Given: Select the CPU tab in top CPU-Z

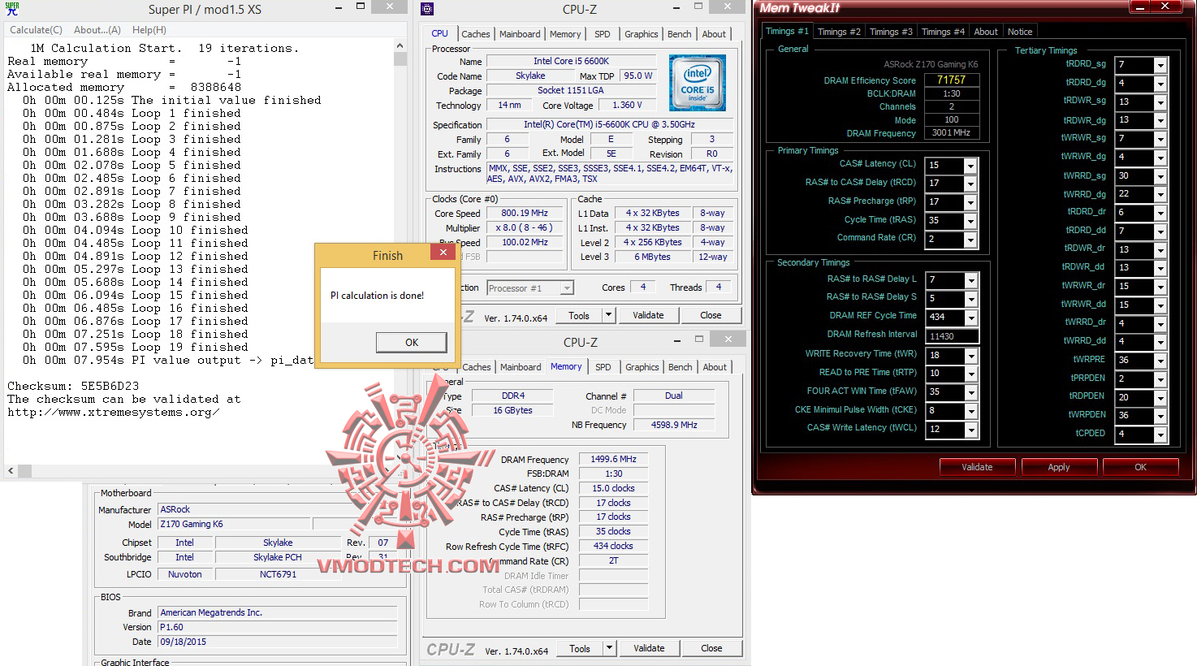Looking at the screenshot, I should 440,33.
